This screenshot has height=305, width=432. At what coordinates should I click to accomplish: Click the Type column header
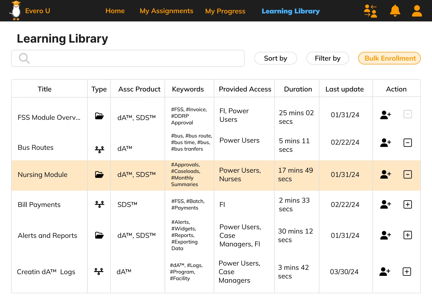click(99, 89)
